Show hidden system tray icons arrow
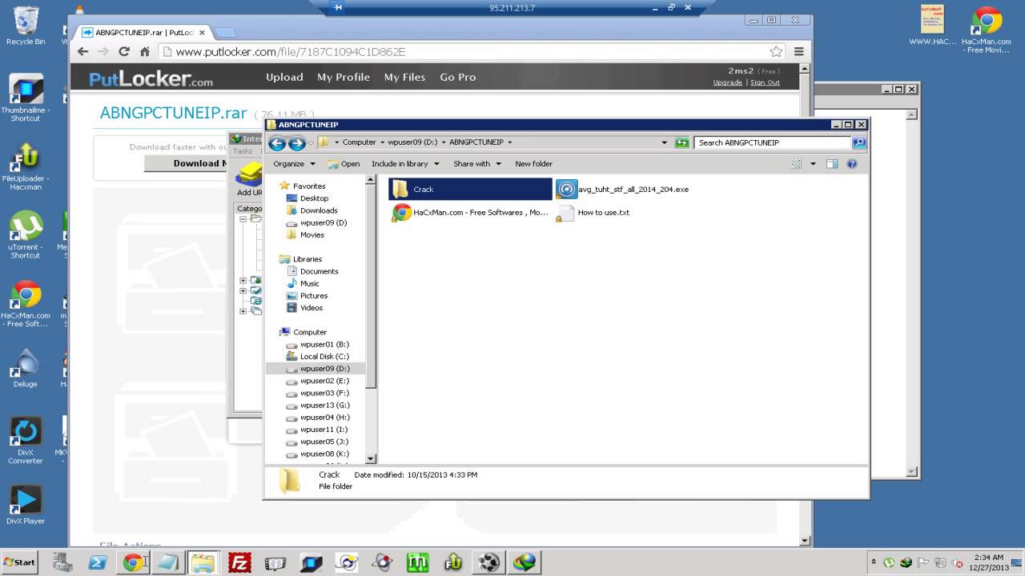Screen dimensions: 1025x576 tap(874, 562)
